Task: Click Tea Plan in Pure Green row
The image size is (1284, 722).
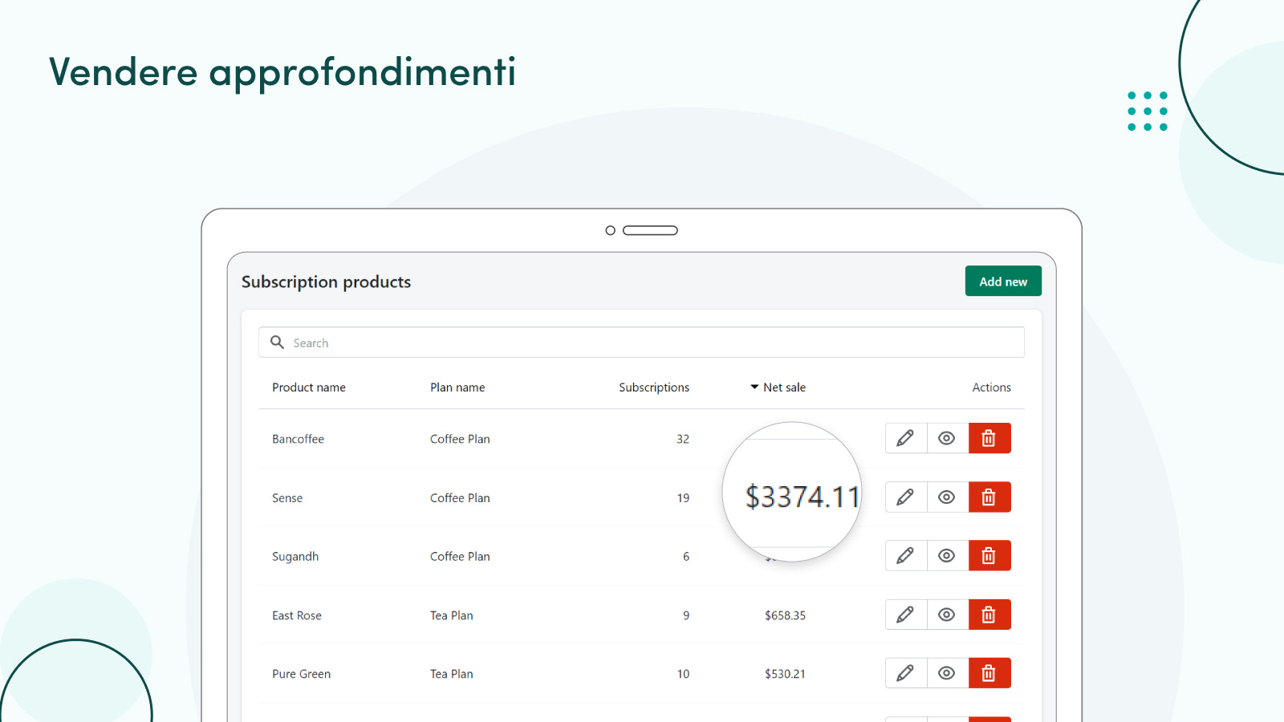Action: pos(452,674)
